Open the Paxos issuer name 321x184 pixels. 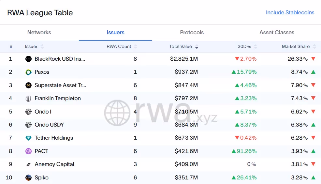[x=42, y=72]
